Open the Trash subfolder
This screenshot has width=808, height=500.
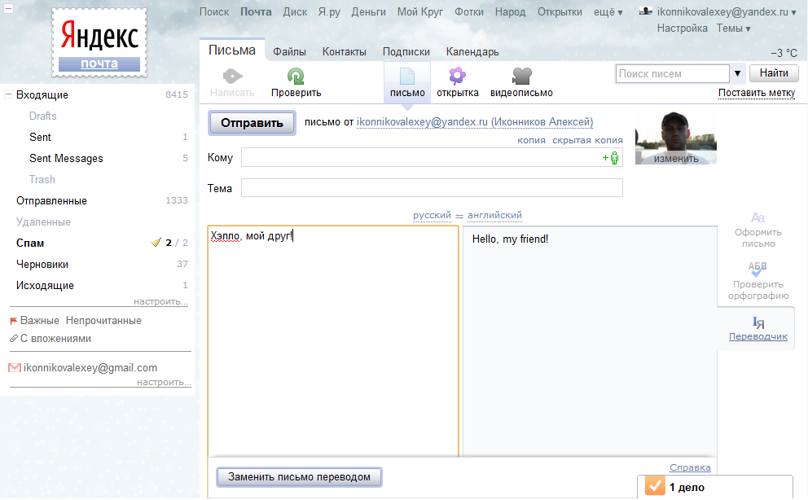pyautogui.click(x=42, y=180)
